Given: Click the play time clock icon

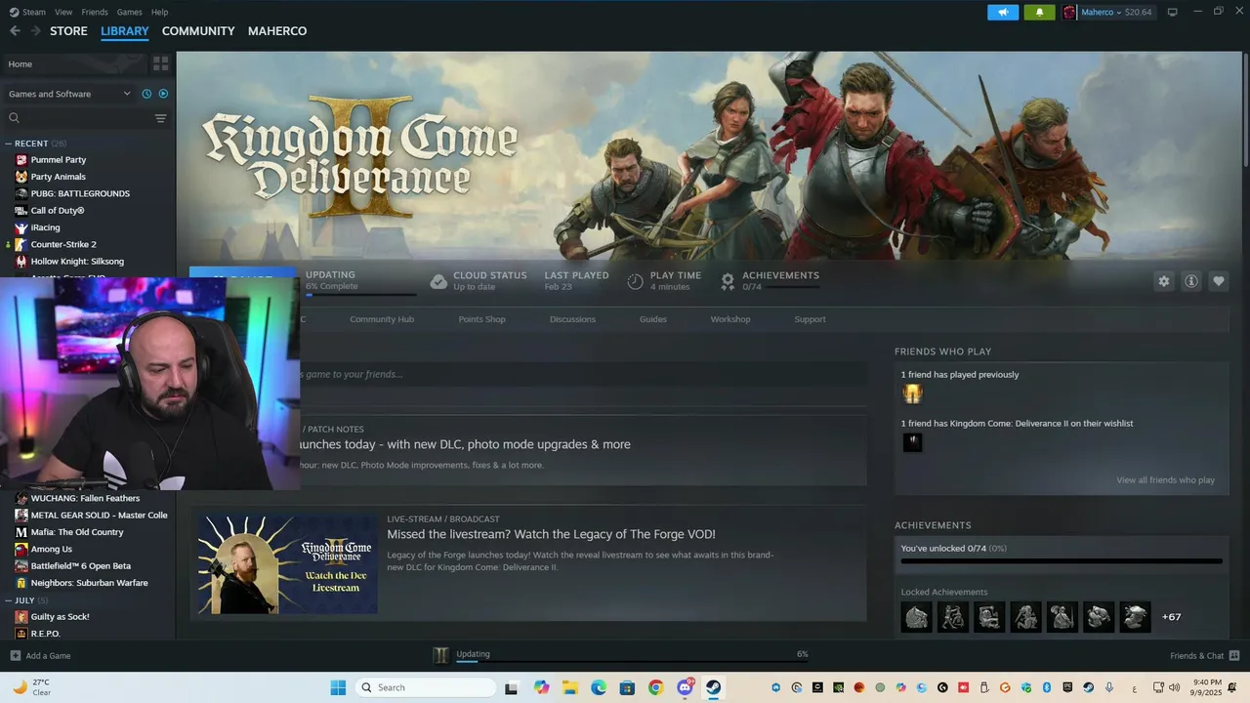Looking at the screenshot, I should click(x=635, y=281).
